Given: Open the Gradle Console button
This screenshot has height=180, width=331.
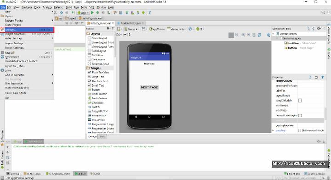Looking at the screenshot, I should click(314, 174).
